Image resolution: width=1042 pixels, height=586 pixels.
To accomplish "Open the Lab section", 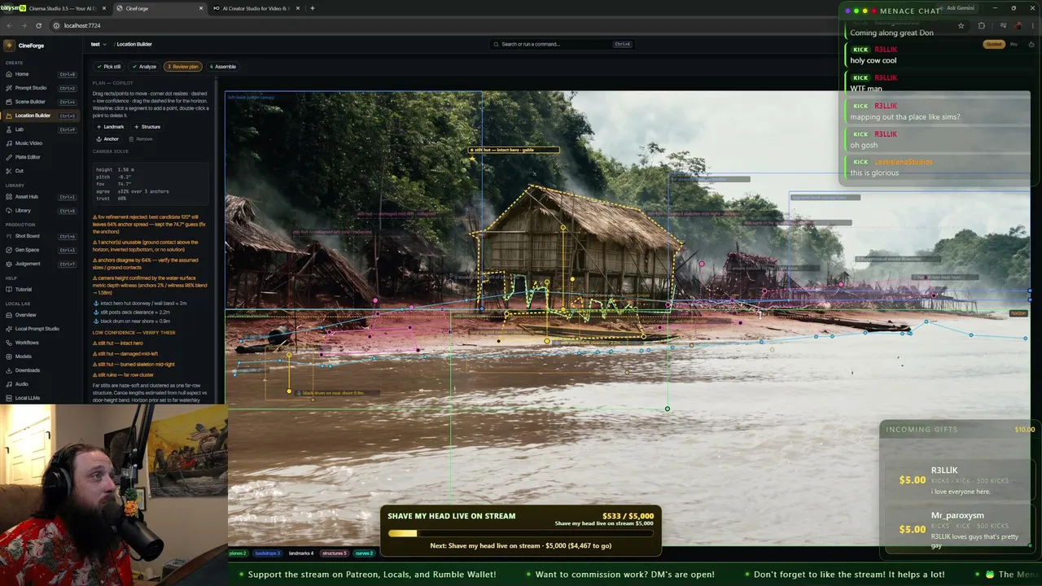I will [x=20, y=129].
